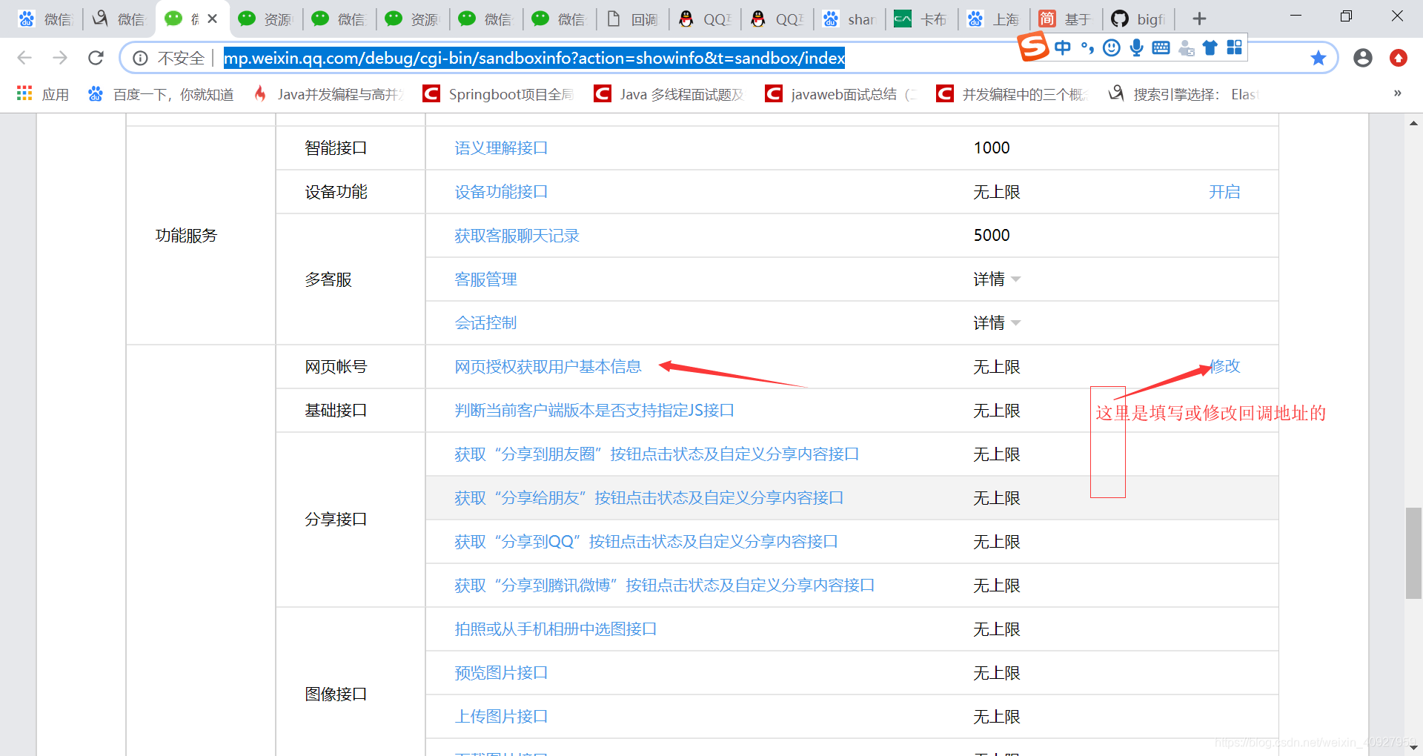Select the 5000 limit value

click(x=992, y=236)
